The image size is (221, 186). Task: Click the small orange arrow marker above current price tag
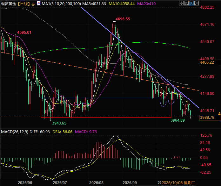point(219,113)
